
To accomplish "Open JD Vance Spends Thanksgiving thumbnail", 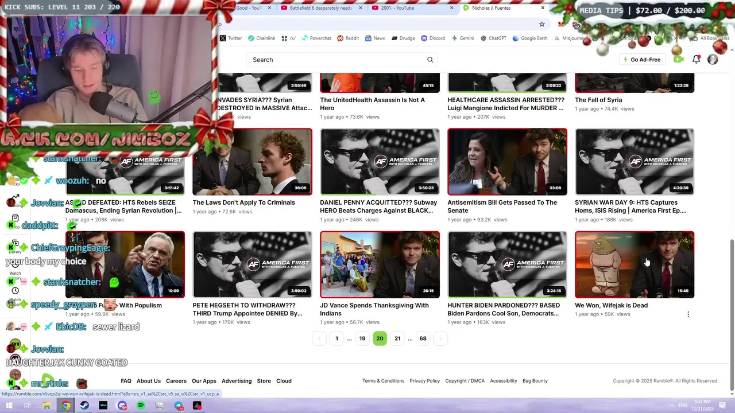I will pyautogui.click(x=380, y=264).
